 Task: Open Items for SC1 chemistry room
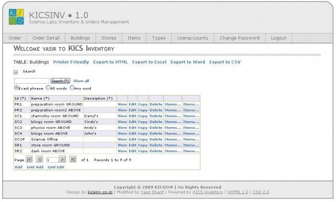tap(191, 116)
